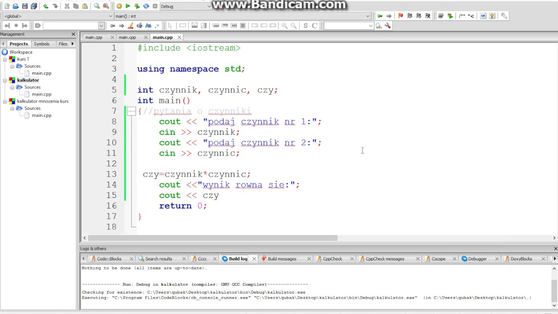Select main.cpp under kalkulator mnozenia kurs
The image size is (558, 314).
click(41, 115)
